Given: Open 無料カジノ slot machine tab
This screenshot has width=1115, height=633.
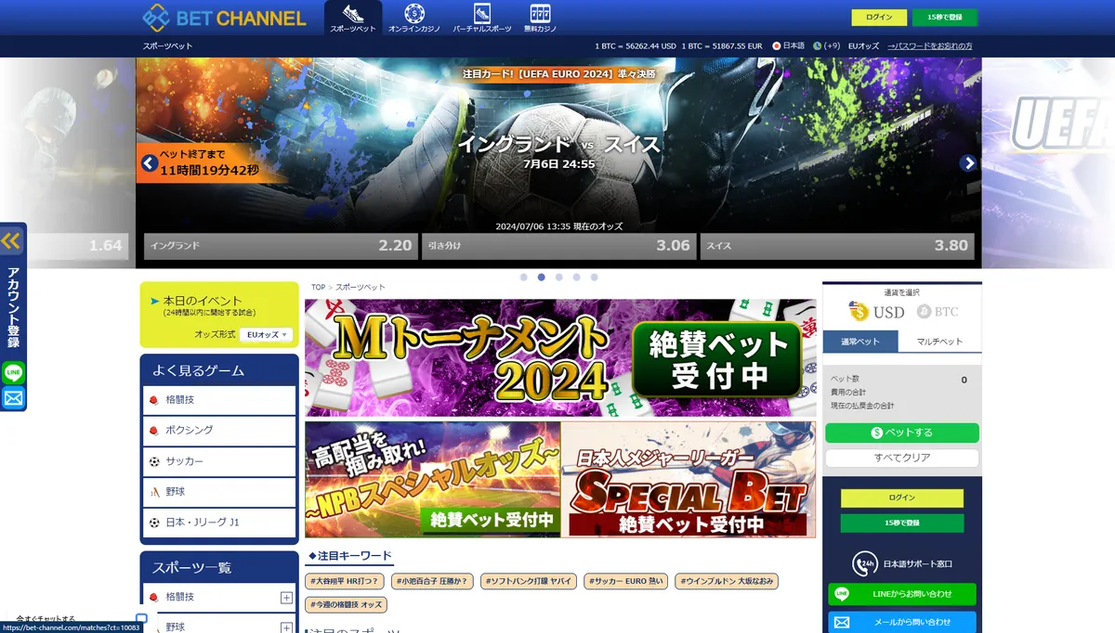Looking at the screenshot, I should (x=540, y=18).
